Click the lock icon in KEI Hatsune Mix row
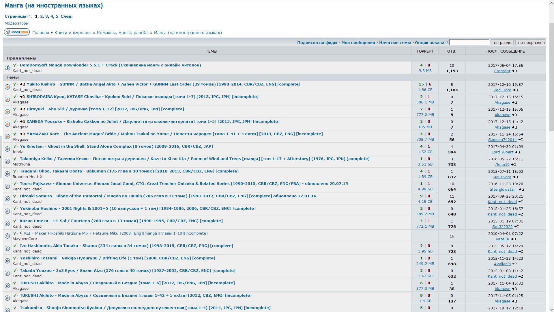This screenshot has height=312, width=554. tap(21, 233)
